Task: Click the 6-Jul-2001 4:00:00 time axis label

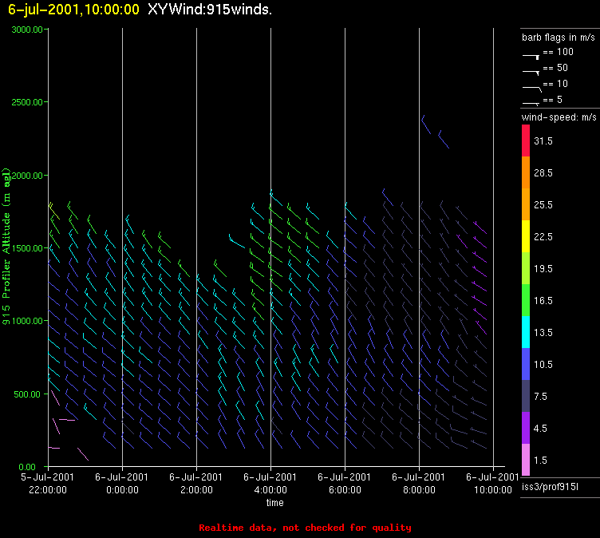Action: 270,483
